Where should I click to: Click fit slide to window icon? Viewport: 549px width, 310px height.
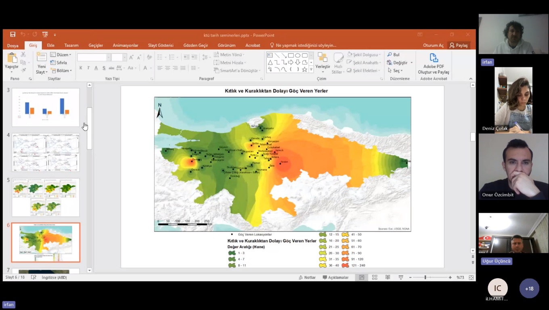point(471,278)
